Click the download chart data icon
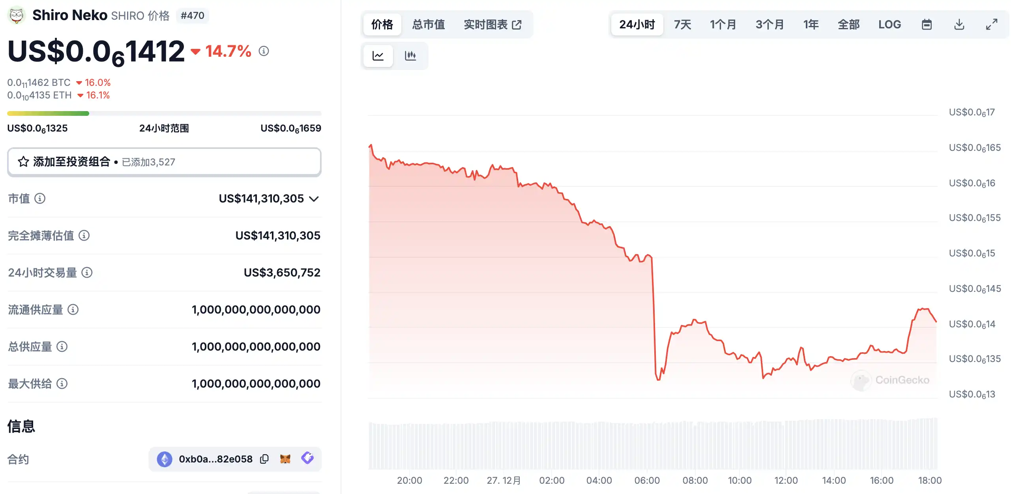 [959, 24]
